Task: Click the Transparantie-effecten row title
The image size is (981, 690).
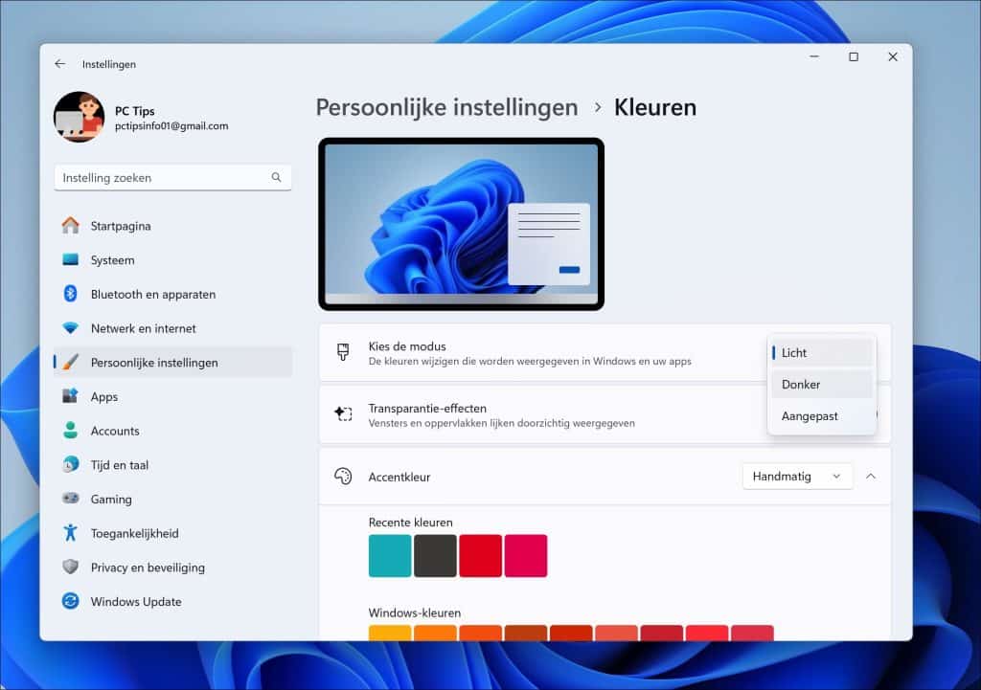Action: (427, 408)
